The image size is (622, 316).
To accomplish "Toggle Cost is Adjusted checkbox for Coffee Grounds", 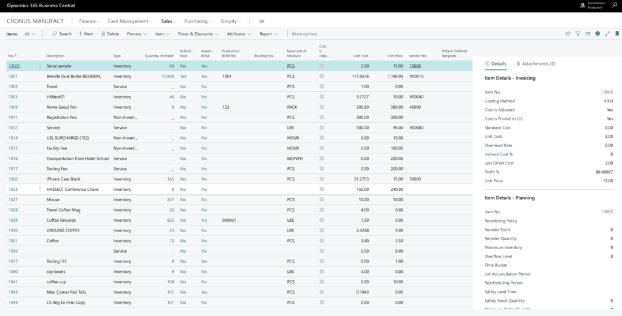I will click(322, 221).
